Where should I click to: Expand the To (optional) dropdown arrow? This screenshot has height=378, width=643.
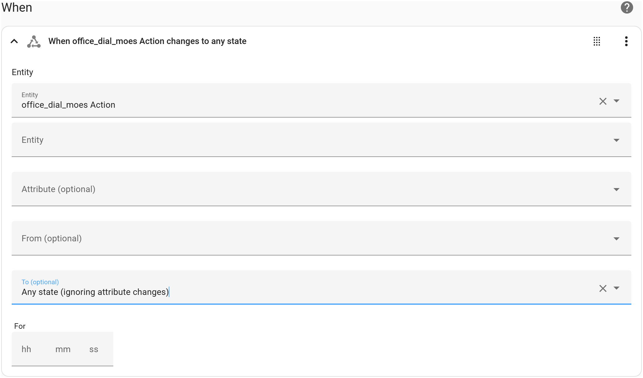click(617, 288)
